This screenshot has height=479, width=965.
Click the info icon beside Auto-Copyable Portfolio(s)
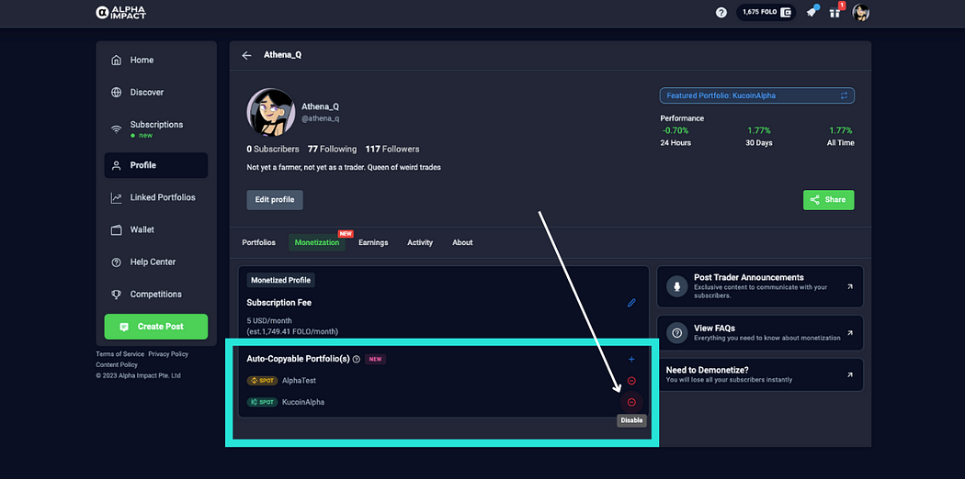pos(357,360)
